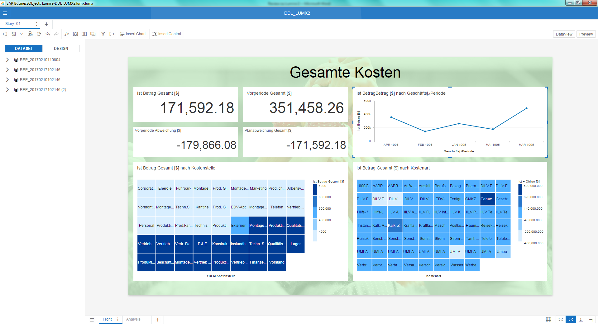Expand the REP_20170217102146 (2) dataset
This screenshot has width=598, height=324.
(7, 90)
